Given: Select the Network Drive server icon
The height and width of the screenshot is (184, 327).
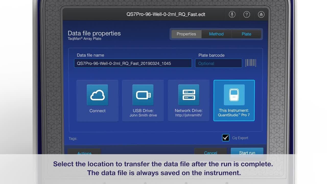Looking at the screenshot, I should (189, 95).
